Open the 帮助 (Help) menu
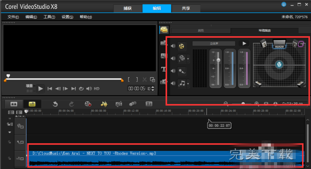This screenshot has height=169, width=311. point(86,17)
